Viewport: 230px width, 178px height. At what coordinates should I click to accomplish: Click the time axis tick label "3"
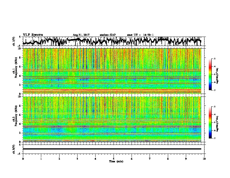click(77, 159)
